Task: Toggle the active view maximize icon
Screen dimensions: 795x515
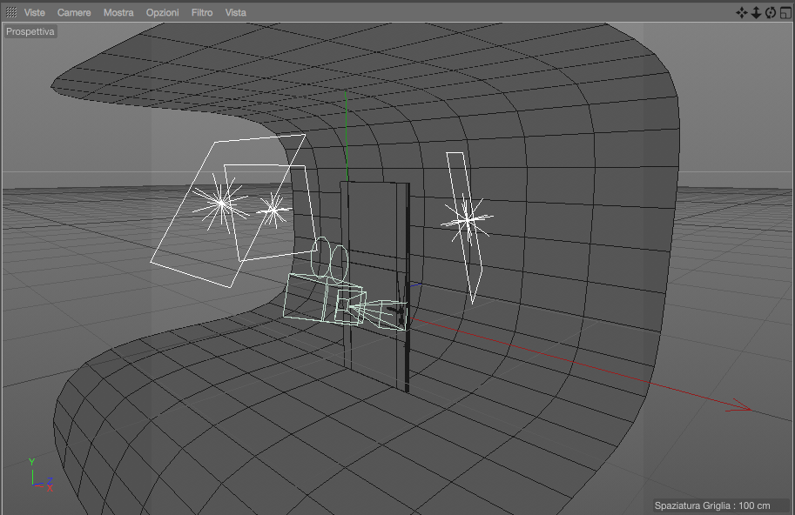Action: click(785, 13)
